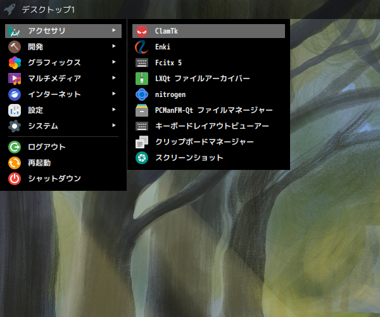This screenshot has height=317, width=380.
Task: Click the green ログアウト icon
Action: (x=15, y=147)
